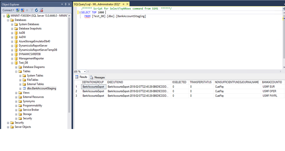Collapse the SELECT statement outline in editor

point(80,12)
